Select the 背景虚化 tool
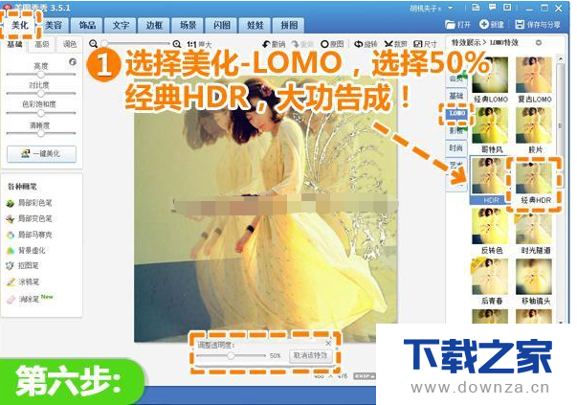Image resolution: width=577 pixels, height=405 pixels. click(26, 250)
